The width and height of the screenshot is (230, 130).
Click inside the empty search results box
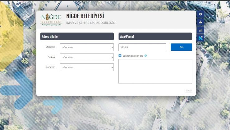(x=155, y=71)
